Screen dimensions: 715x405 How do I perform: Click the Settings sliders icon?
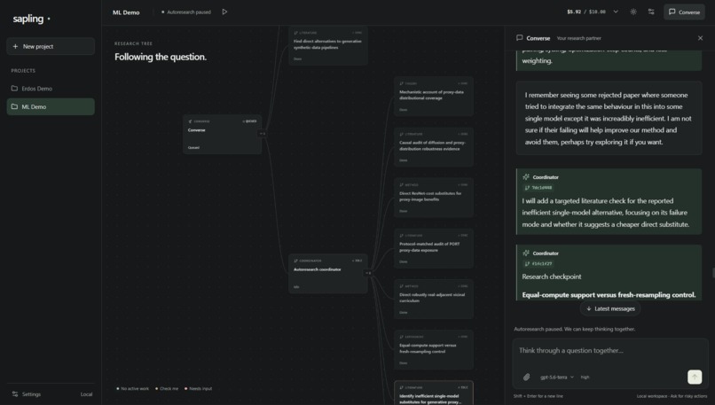(x=15, y=394)
